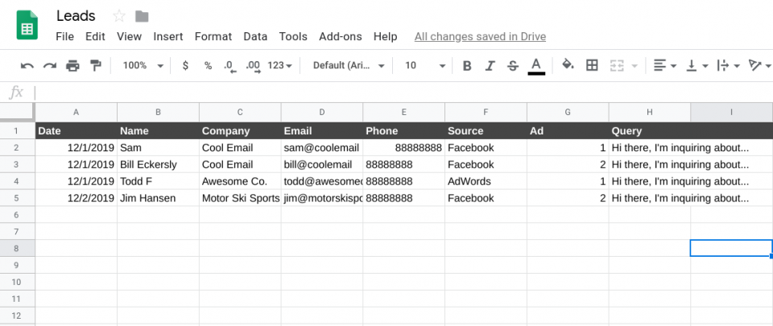This screenshot has width=773, height=326.
Task: Select the paint format roller icon
Action: click(x=96, y=65)
